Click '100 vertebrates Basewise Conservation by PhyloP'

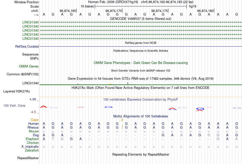[x=141, y=100]
